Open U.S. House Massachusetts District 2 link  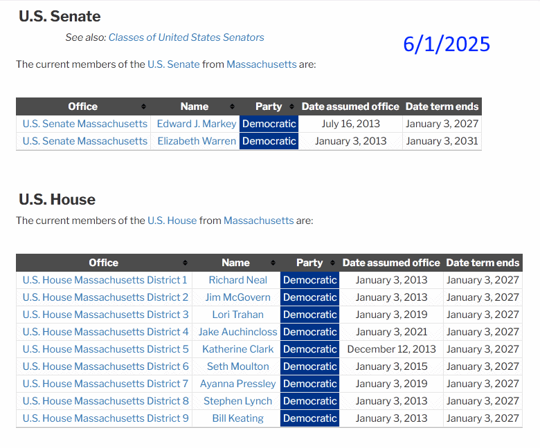tap(106, 297)
